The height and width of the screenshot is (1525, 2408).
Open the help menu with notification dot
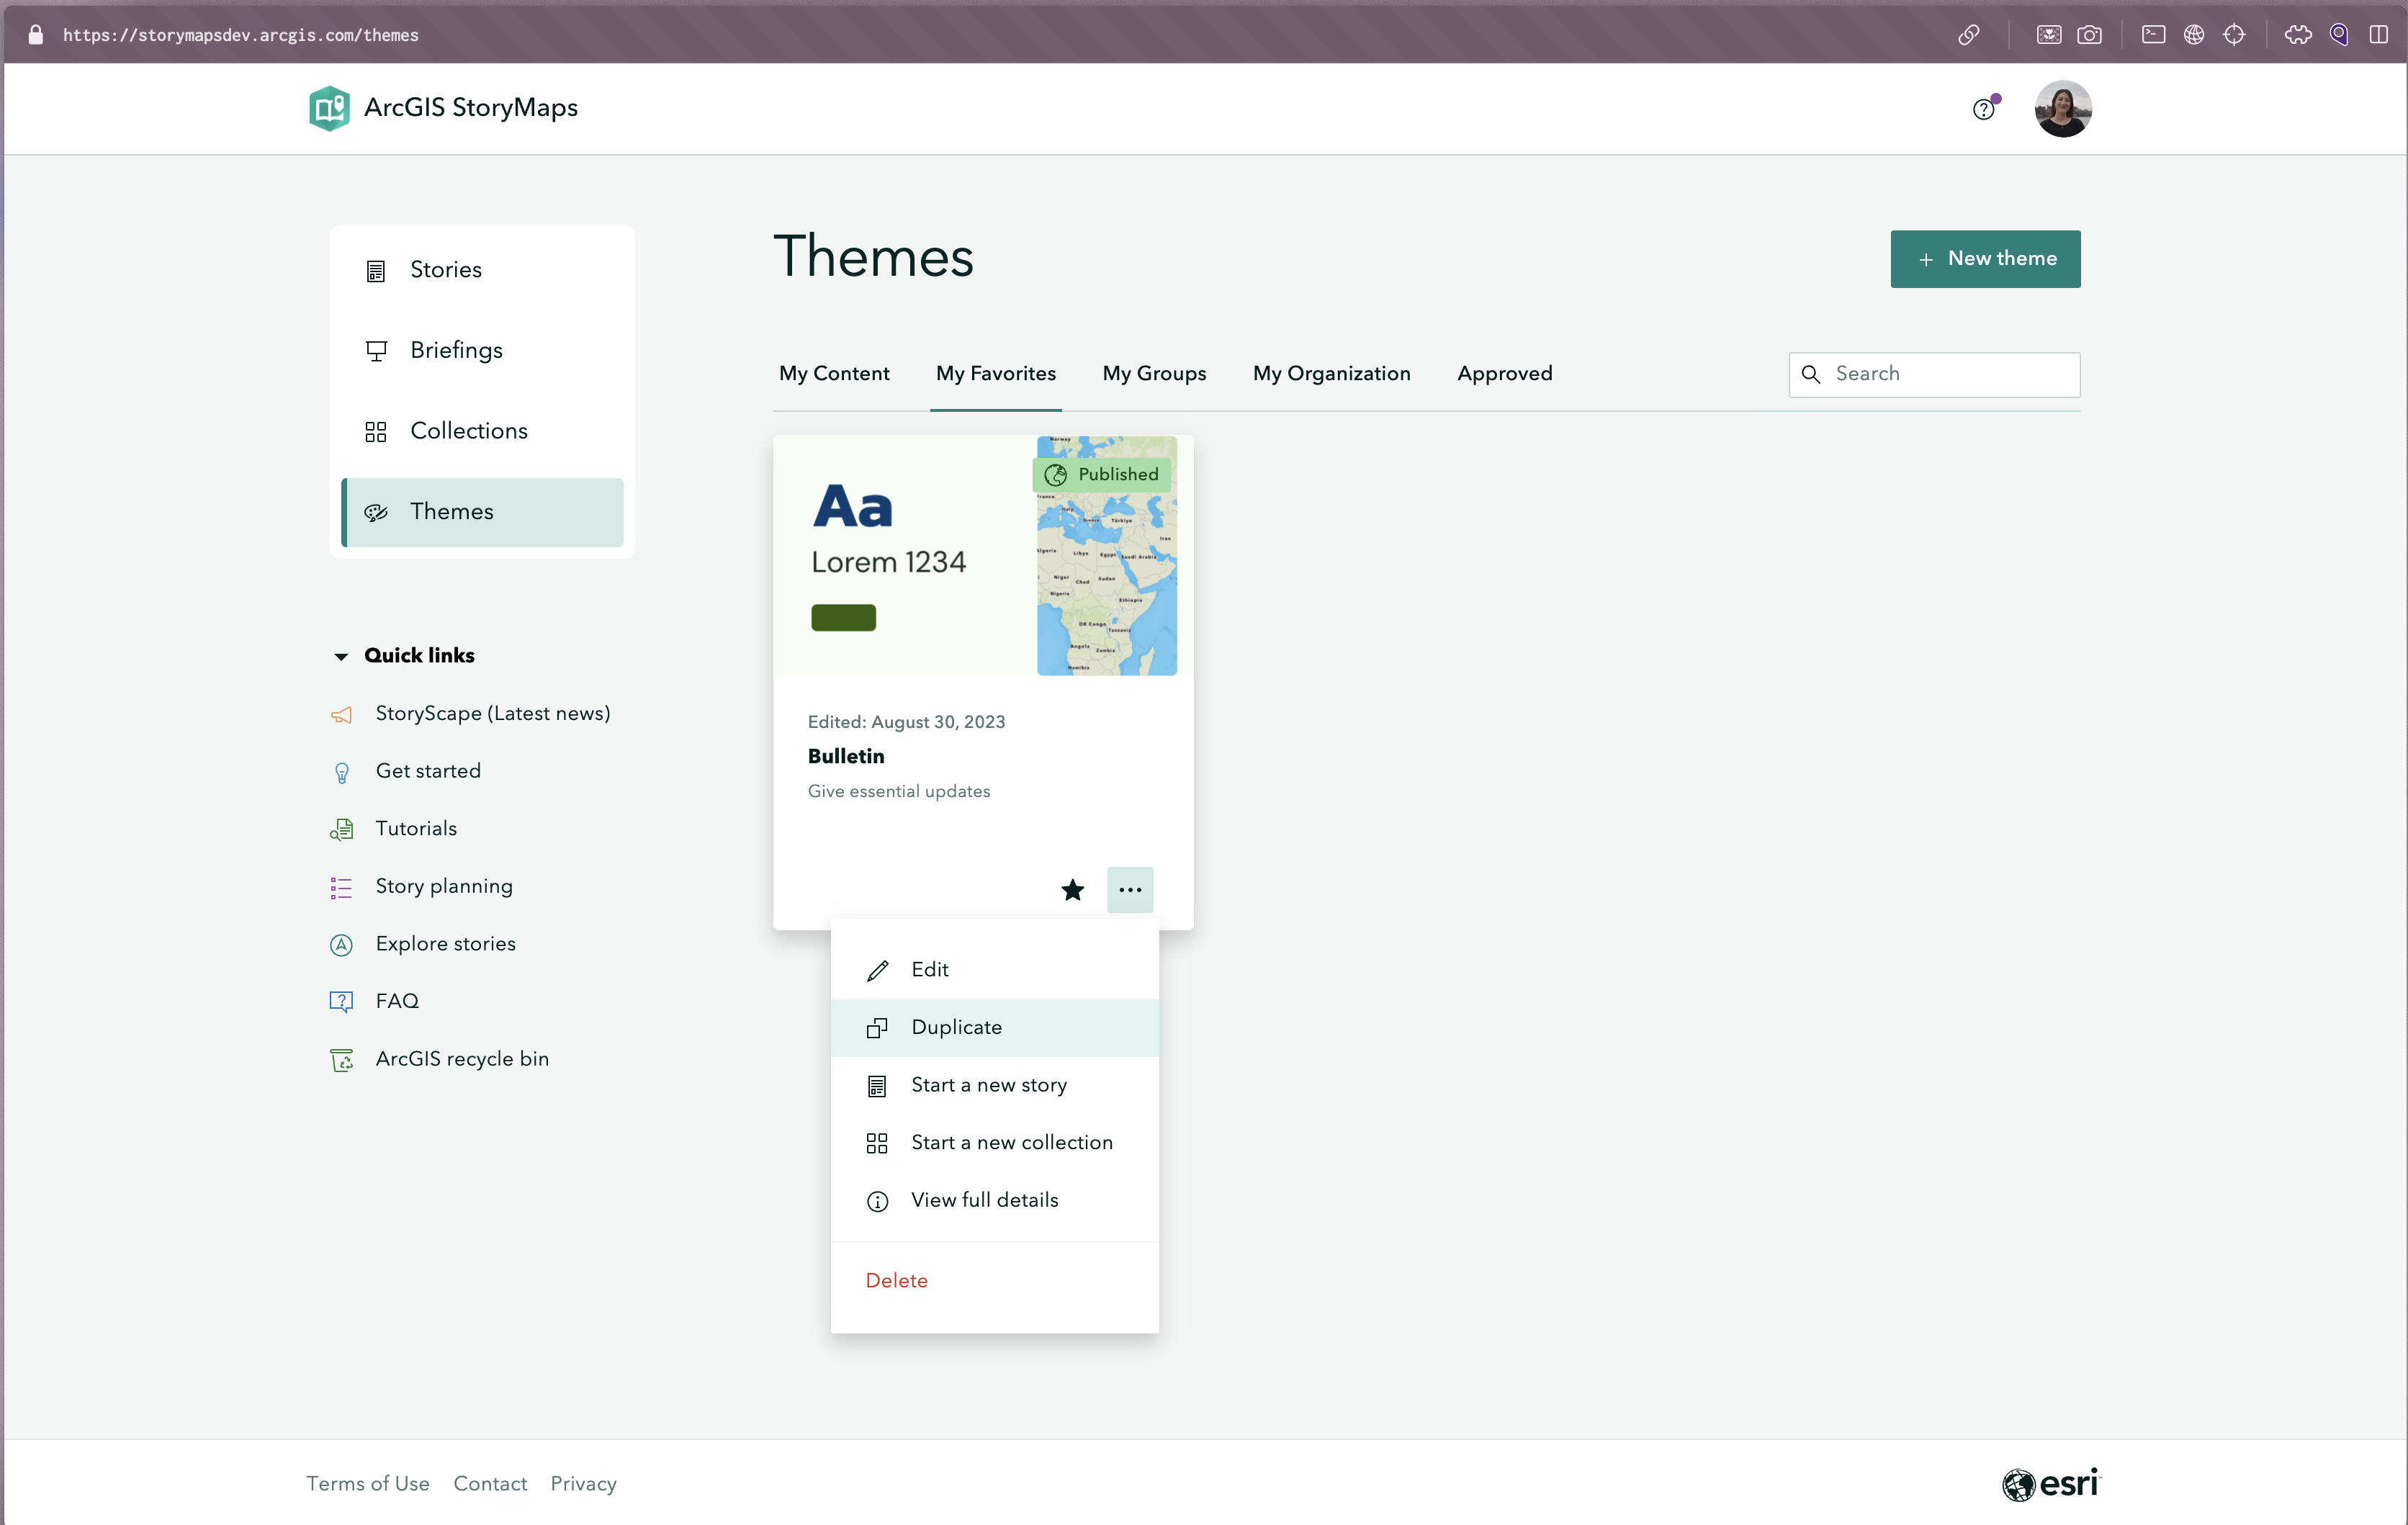[x=1984, y=109]
